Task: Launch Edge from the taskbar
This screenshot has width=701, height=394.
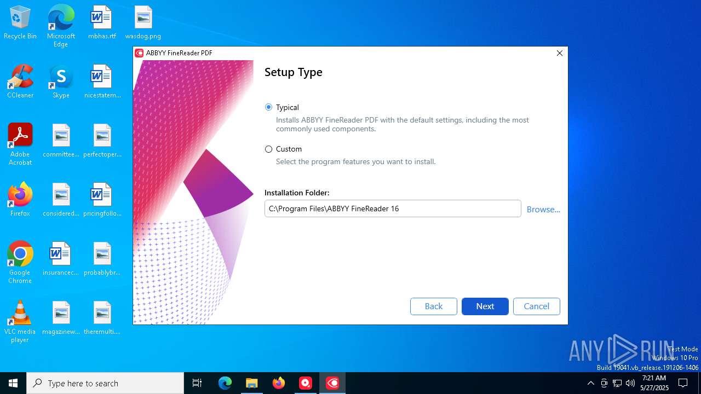Action: click(x=225, y=383)
